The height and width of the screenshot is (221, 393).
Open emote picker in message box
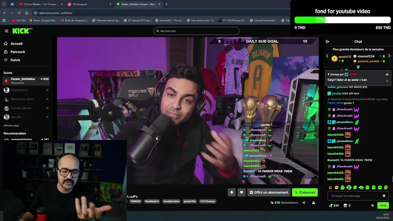tap(384, 196)
